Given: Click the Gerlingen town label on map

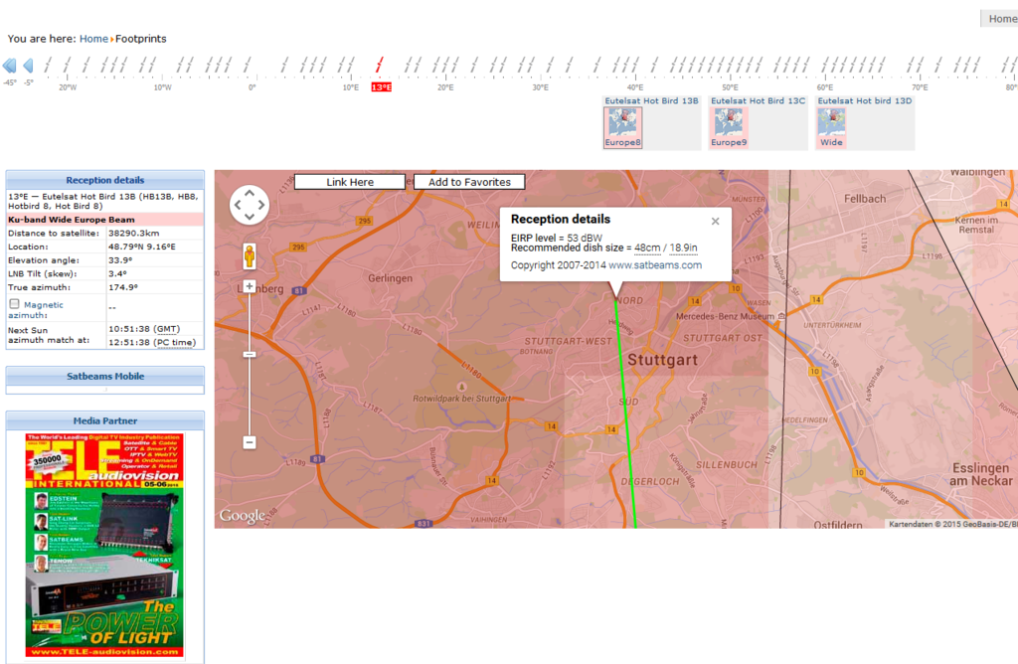Looking at the screenshot, I should tap(390, 277).
